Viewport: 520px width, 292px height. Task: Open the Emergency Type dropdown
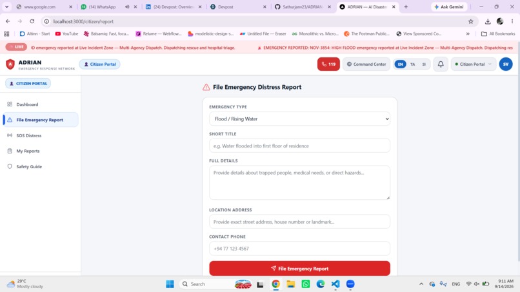(299, 119)
